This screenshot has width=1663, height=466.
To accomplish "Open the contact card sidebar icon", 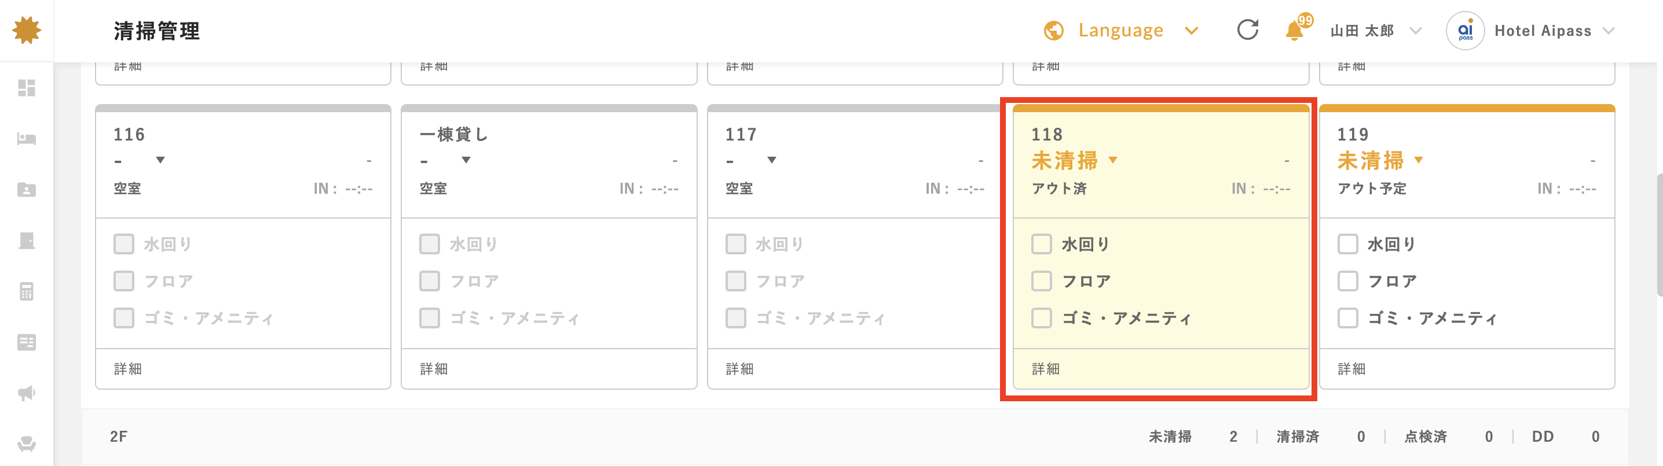I will [27, 190].
